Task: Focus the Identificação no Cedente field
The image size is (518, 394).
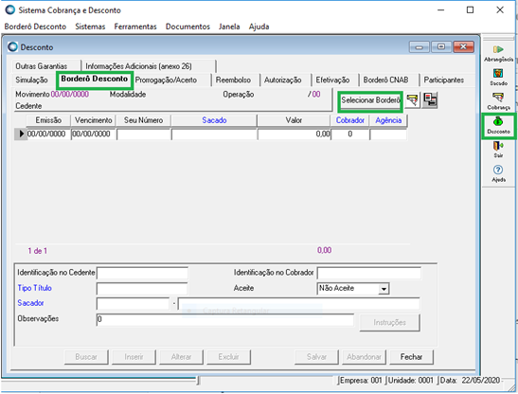Action: click(142, 274)
